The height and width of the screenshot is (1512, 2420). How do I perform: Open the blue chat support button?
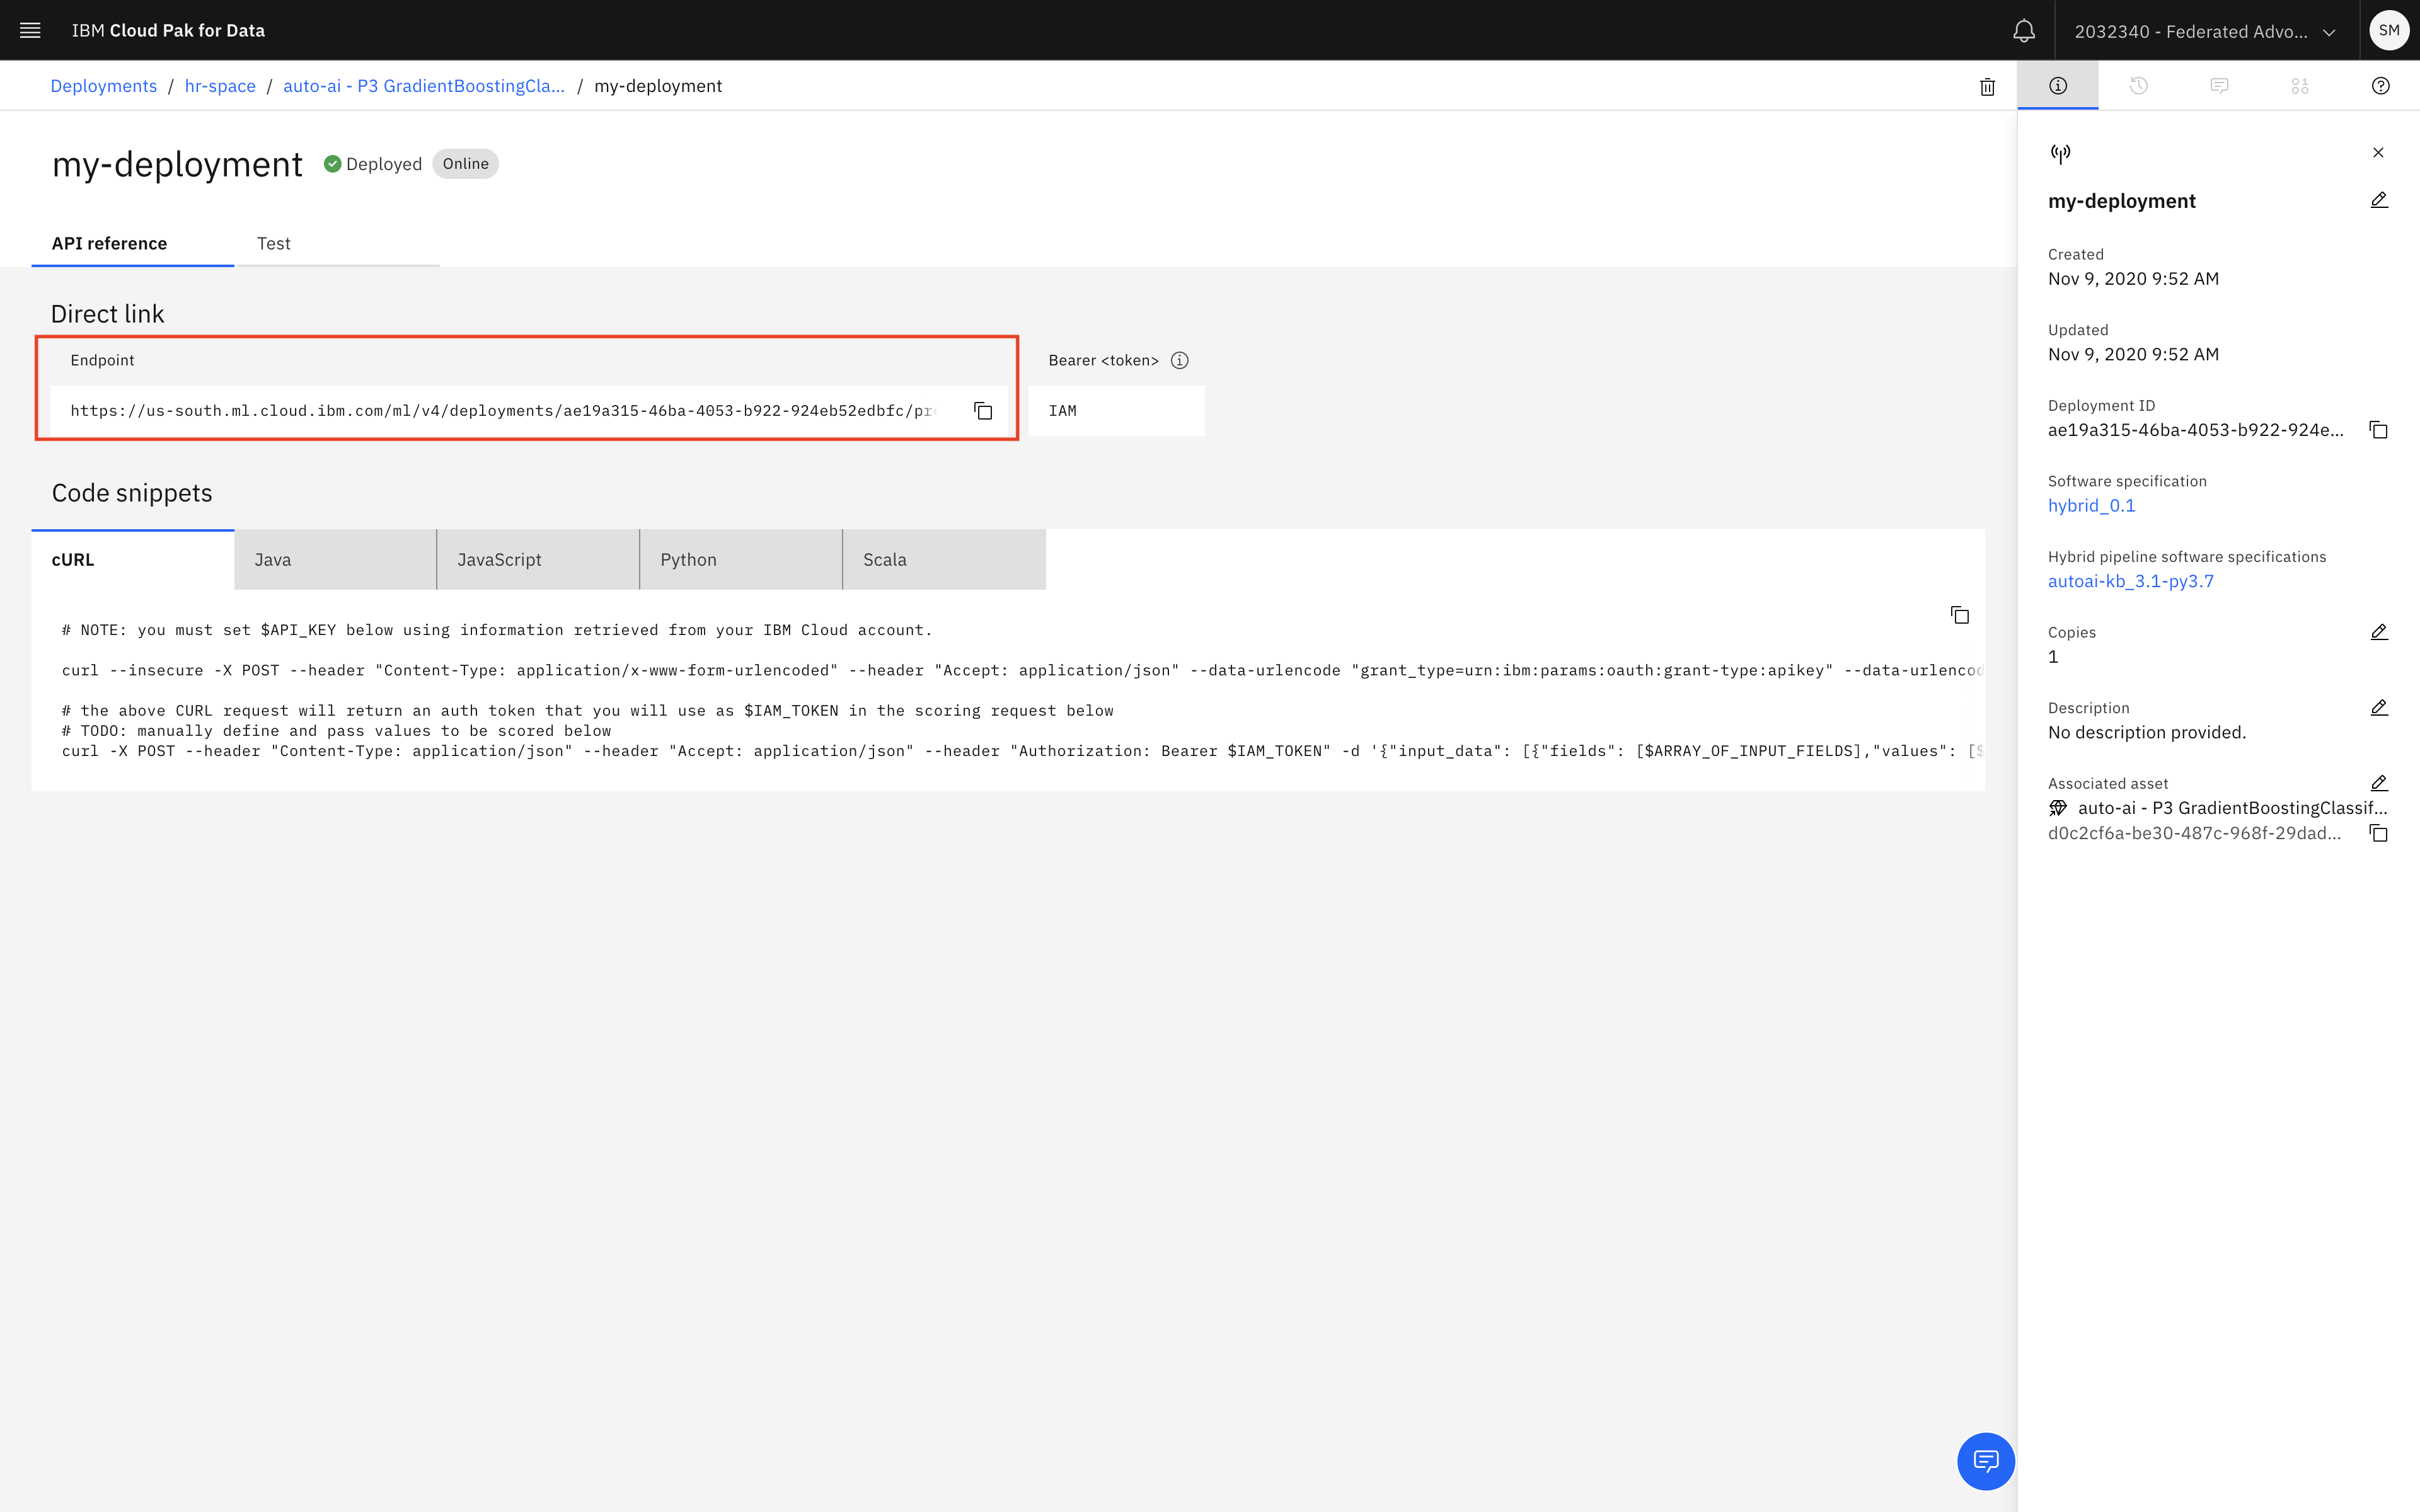1985,1461
